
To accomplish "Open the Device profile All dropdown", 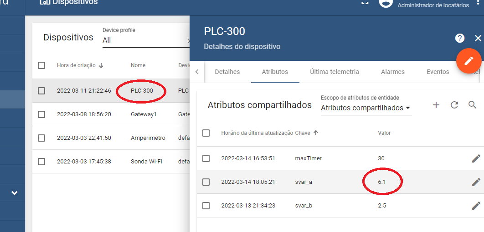I will click(x=145, y=40).
